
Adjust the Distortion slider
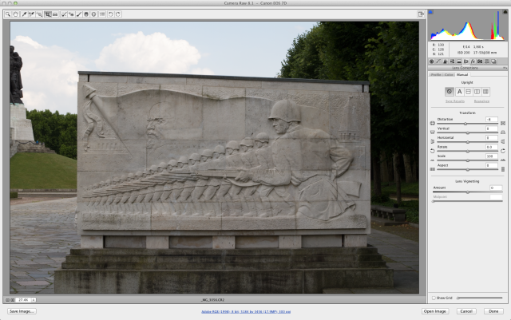pos(467,124)
